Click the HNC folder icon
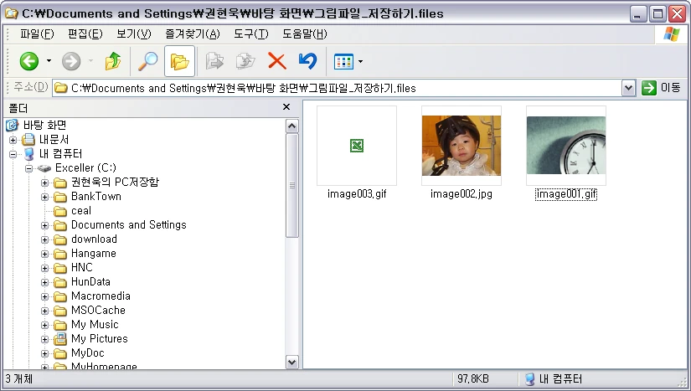Image resolution: width=691 pixels, height=391 pixels. pyautogui.click(x=60, y=268)
